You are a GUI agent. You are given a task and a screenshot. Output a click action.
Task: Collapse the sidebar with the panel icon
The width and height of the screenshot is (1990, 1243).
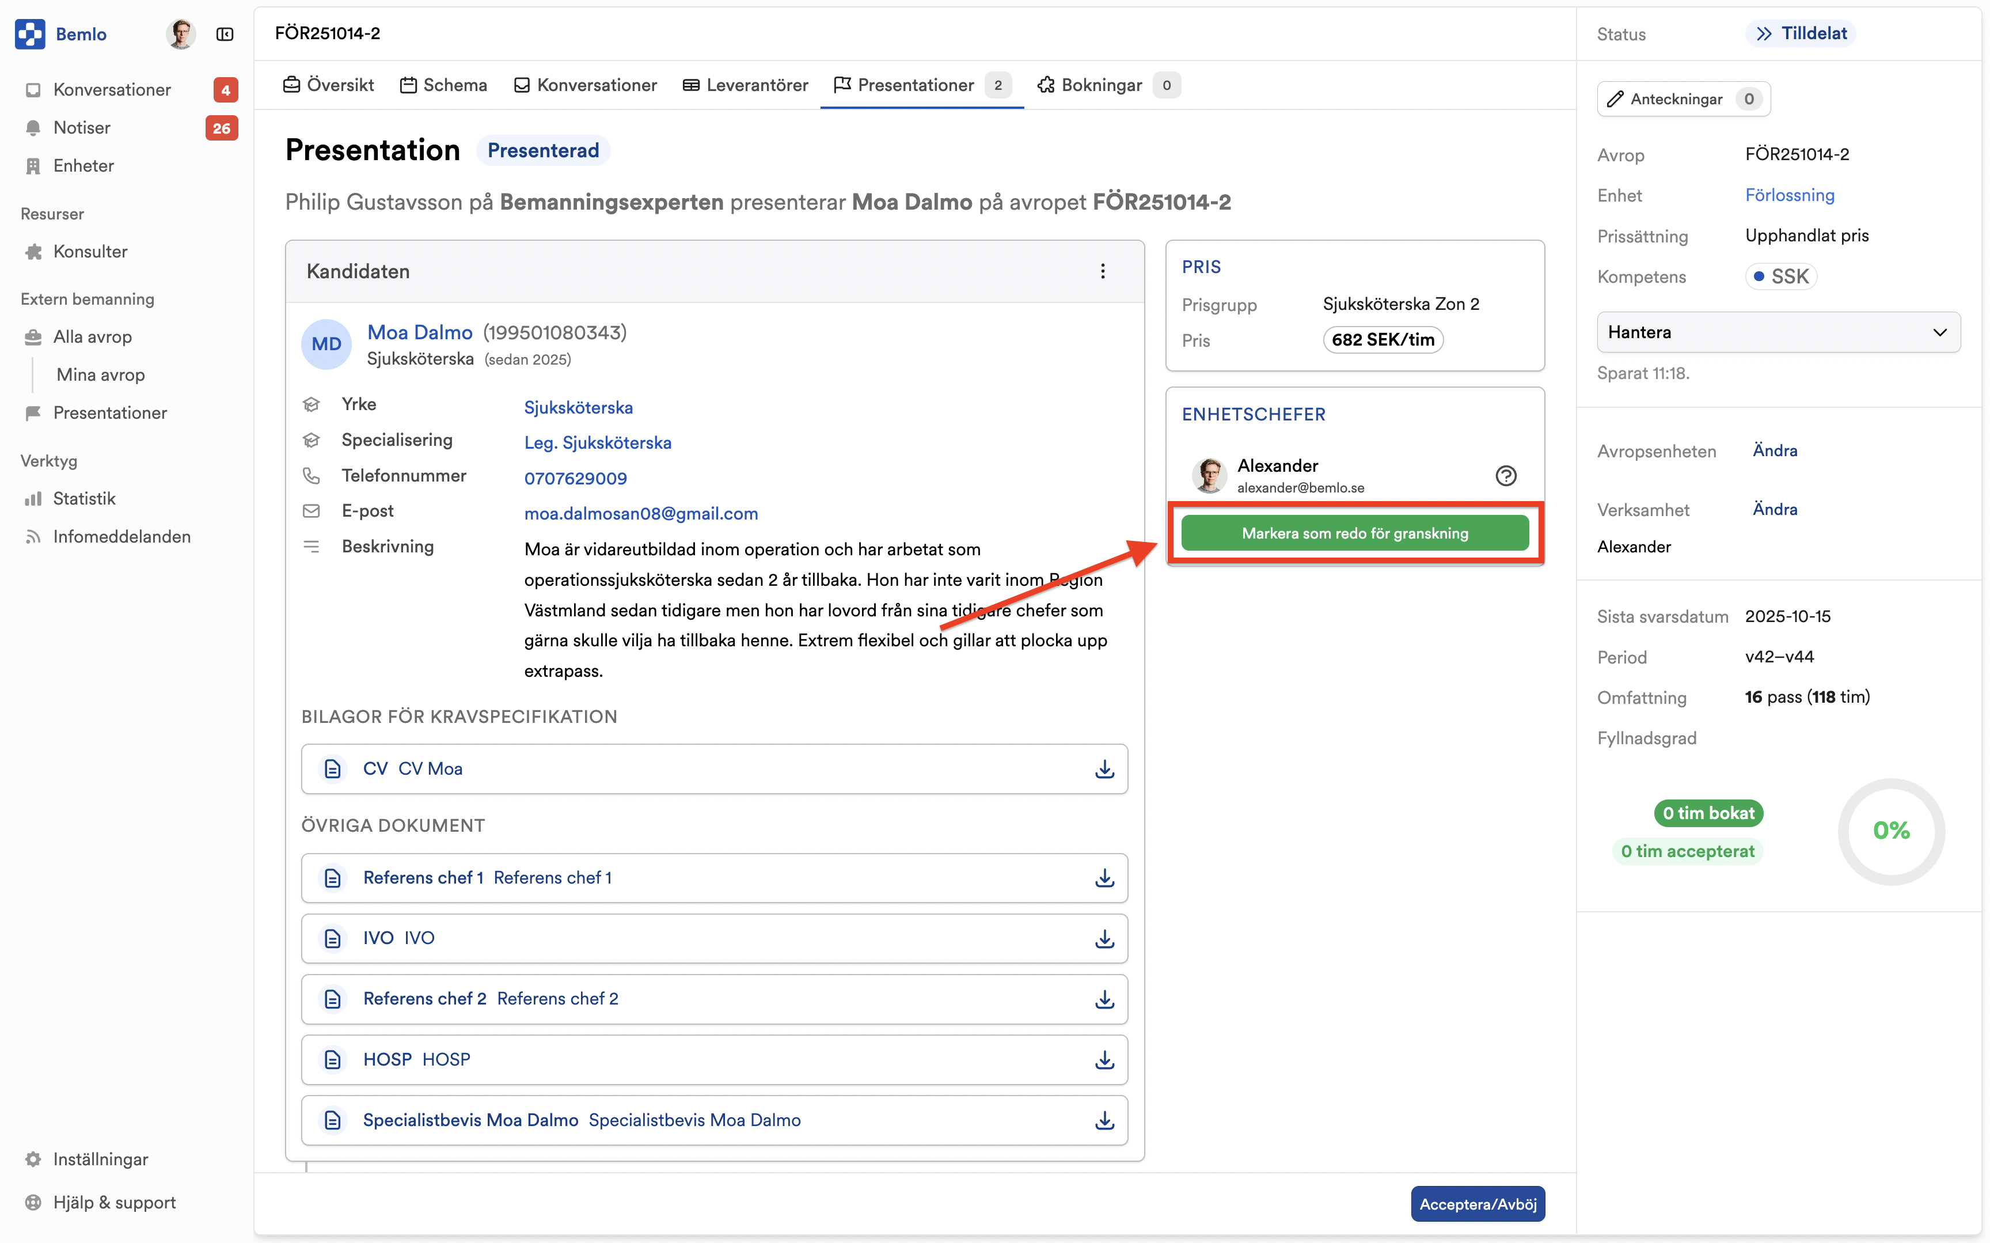click(x=225, y=34)
